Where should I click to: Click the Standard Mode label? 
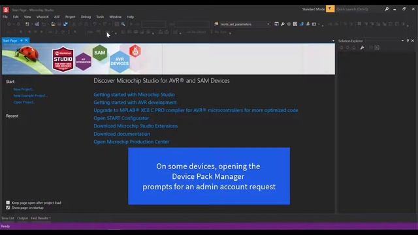click(313, 9)
